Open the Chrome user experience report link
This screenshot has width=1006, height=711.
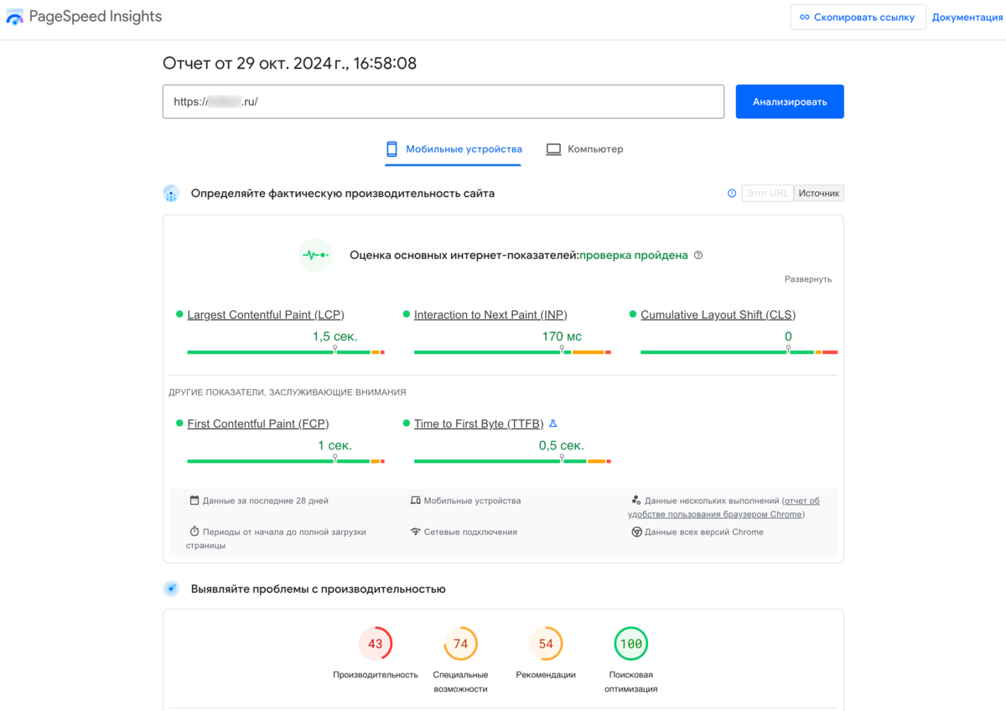[723, 507]
